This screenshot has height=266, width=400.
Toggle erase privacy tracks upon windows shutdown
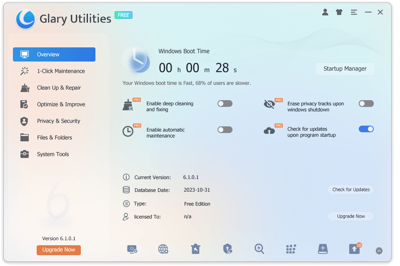[366, 103]
